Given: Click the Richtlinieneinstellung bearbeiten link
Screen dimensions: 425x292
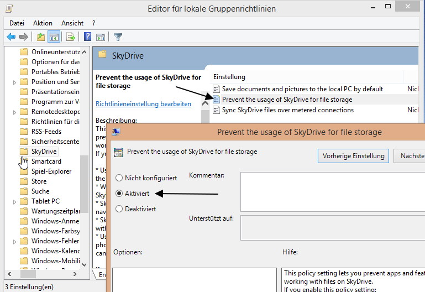Looking at the screenshot, I should 143,104.
